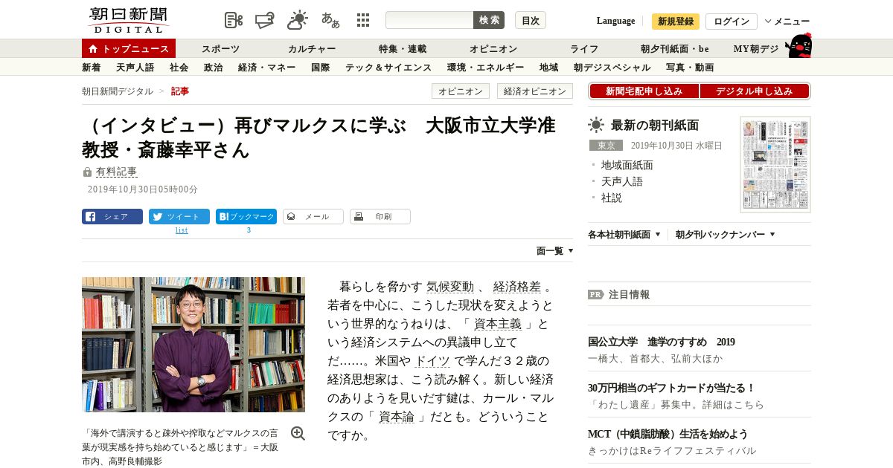Expand 各本社朝刊紙面 dropdown
Image resolution: width=893 pixels, height=468 pixels.
pyautogui.click(x=624, y=234)
